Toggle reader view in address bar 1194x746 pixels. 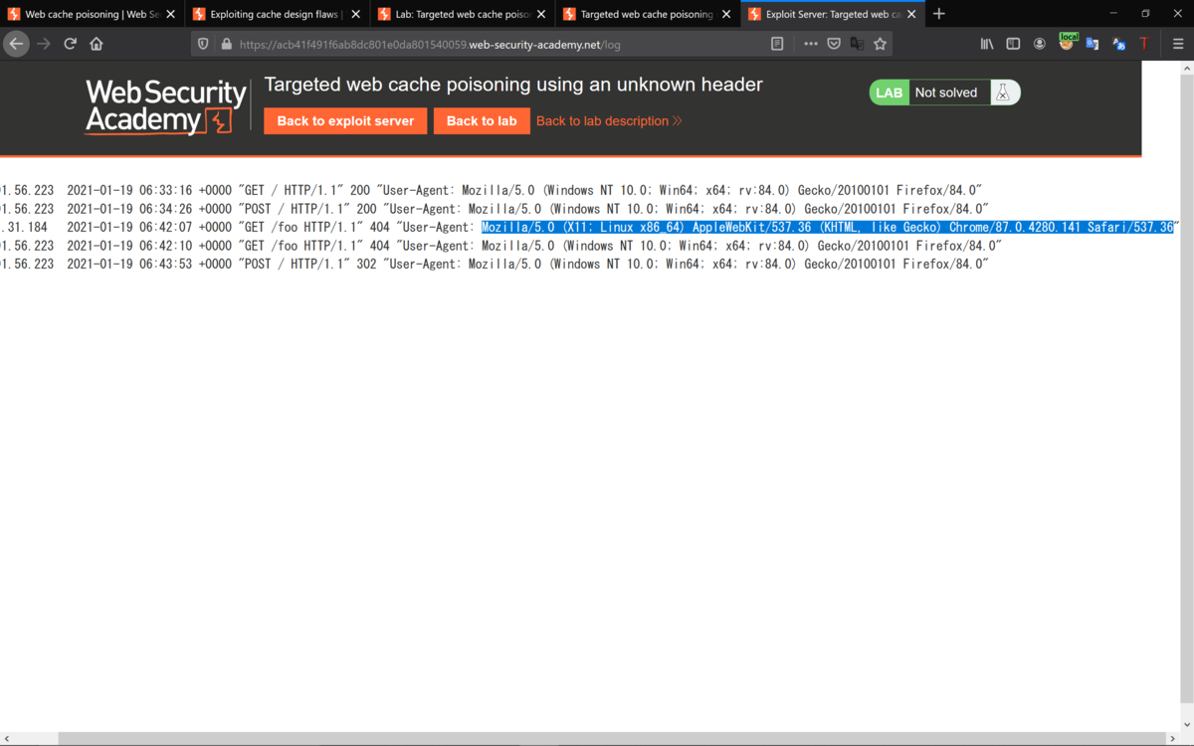point(777,44)
